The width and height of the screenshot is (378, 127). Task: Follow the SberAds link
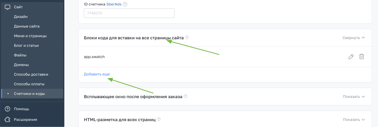point(114,4)
